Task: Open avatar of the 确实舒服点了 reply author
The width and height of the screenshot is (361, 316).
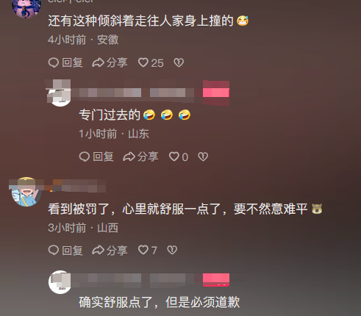Action: pyautogui.click(x=60, y=282)
